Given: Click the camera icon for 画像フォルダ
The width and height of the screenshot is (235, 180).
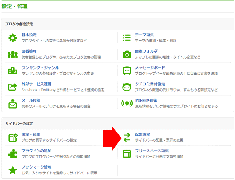Looking at the screenshot, I should tap(127, 54).
